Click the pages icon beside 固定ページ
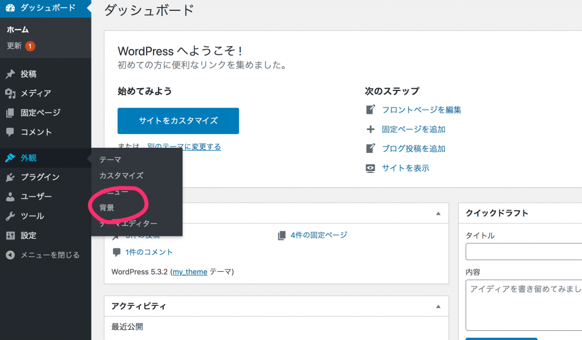 pyautogui.click(x=10, y=113)
